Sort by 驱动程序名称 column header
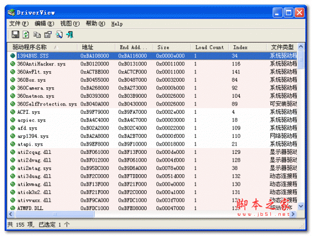This screenshot has height=236, width=312. [x=43, y=47]
